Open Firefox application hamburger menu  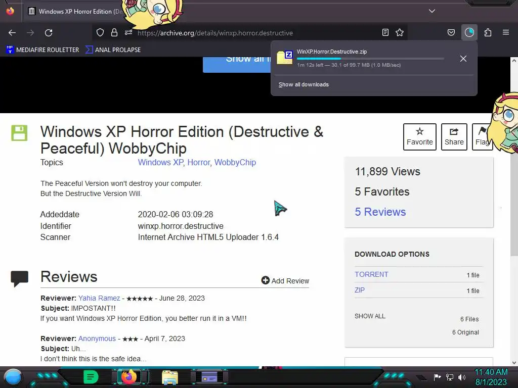pos(506,32)
